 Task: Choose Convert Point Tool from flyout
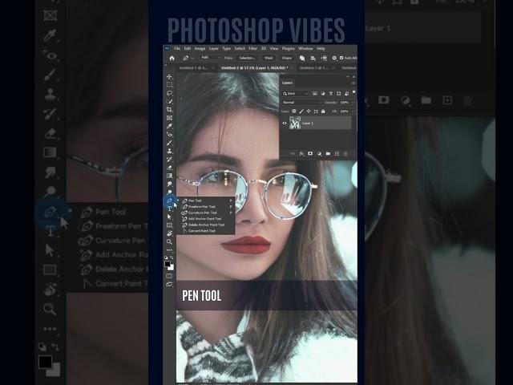click(205, 231)
